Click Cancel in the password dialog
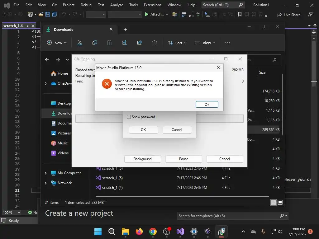319x239 pixels. click(x=177, y=130)
